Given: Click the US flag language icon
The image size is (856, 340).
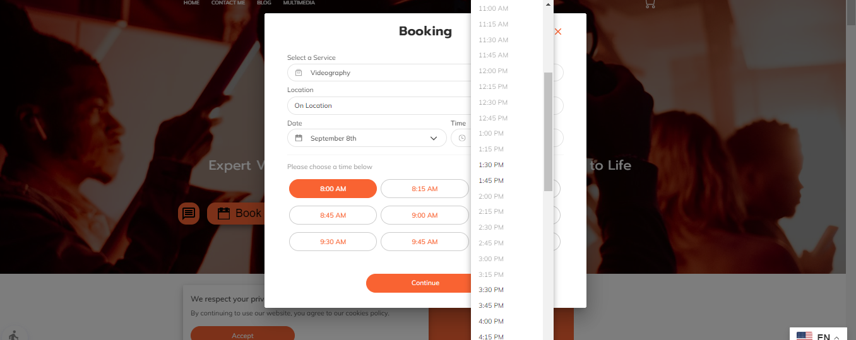Looking at the screenshot, I should (x=804, y=336).
